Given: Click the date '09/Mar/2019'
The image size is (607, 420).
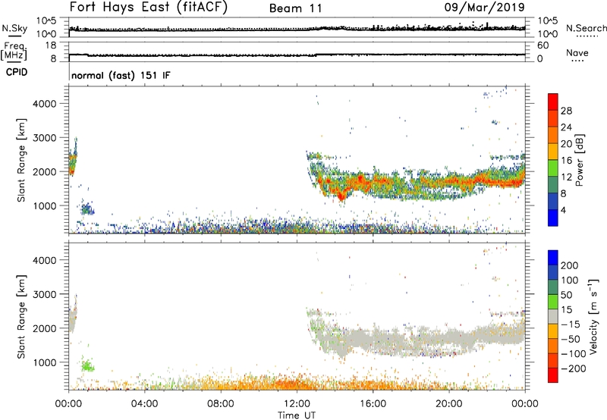Looking at the screenshot, I should [484, 8].
